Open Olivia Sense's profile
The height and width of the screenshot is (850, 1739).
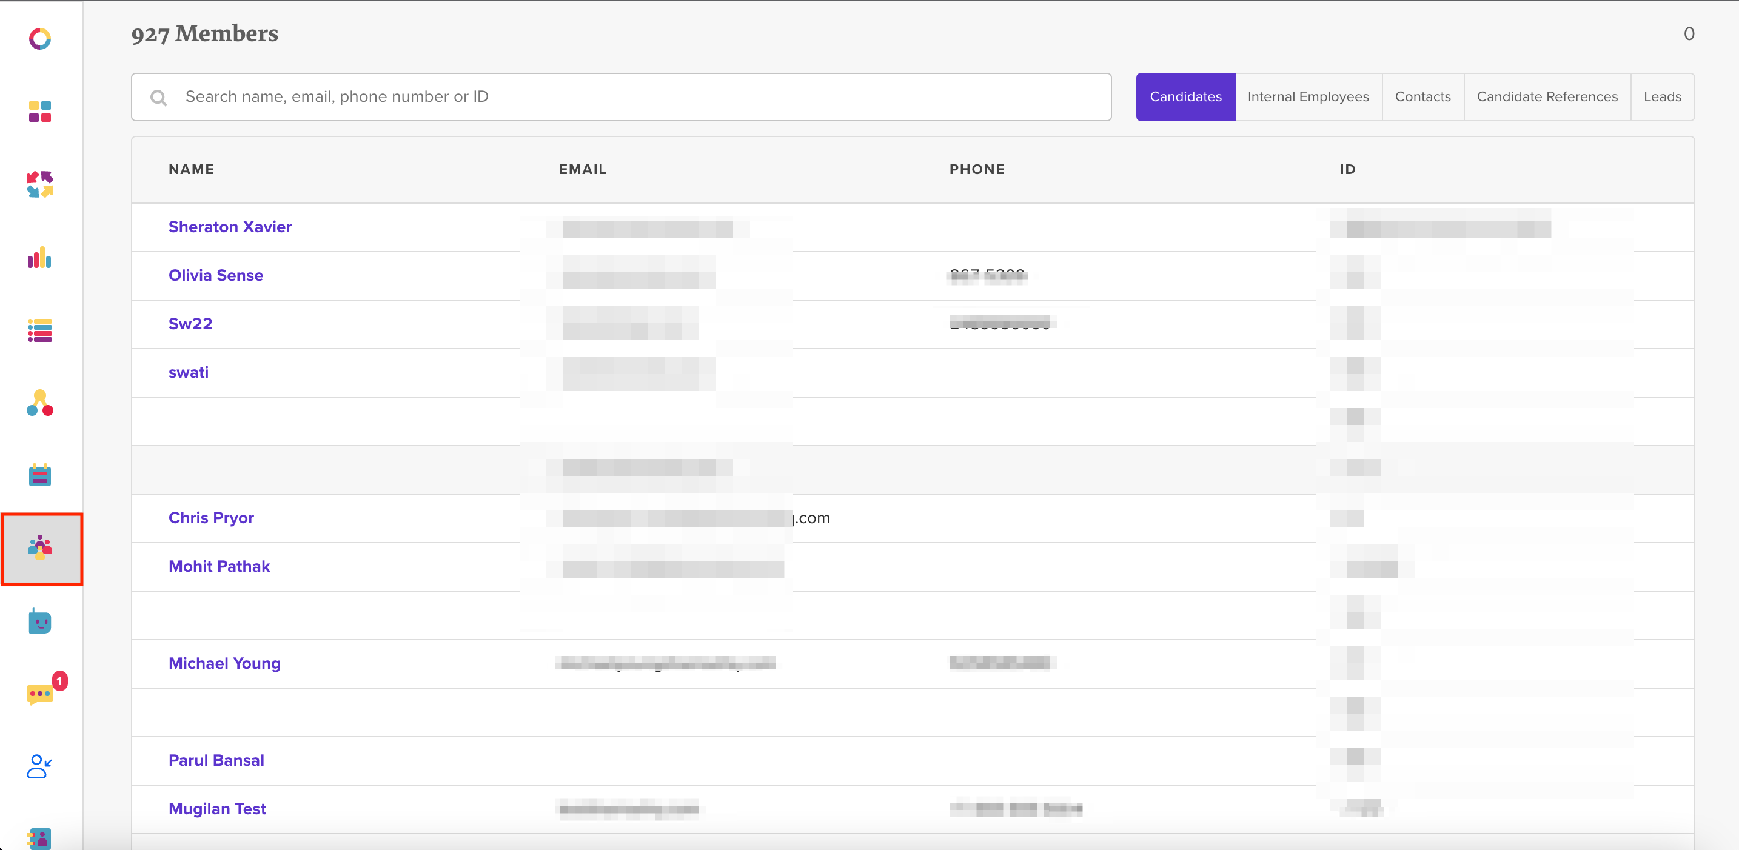[x=215, y=275]
